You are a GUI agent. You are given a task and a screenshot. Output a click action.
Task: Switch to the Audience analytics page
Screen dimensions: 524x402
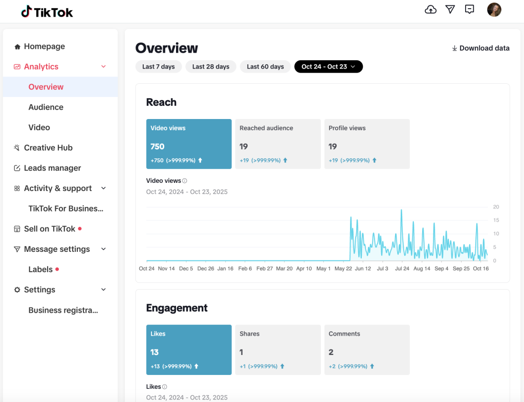coord(46,107)
